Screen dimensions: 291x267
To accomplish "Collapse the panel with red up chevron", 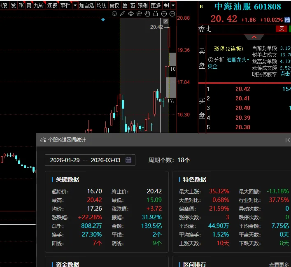I will pos(254,37).
